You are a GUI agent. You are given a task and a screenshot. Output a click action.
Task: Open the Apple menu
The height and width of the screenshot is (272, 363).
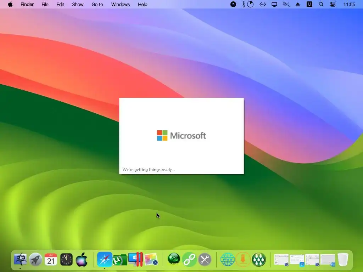click(x=10, y=4)
